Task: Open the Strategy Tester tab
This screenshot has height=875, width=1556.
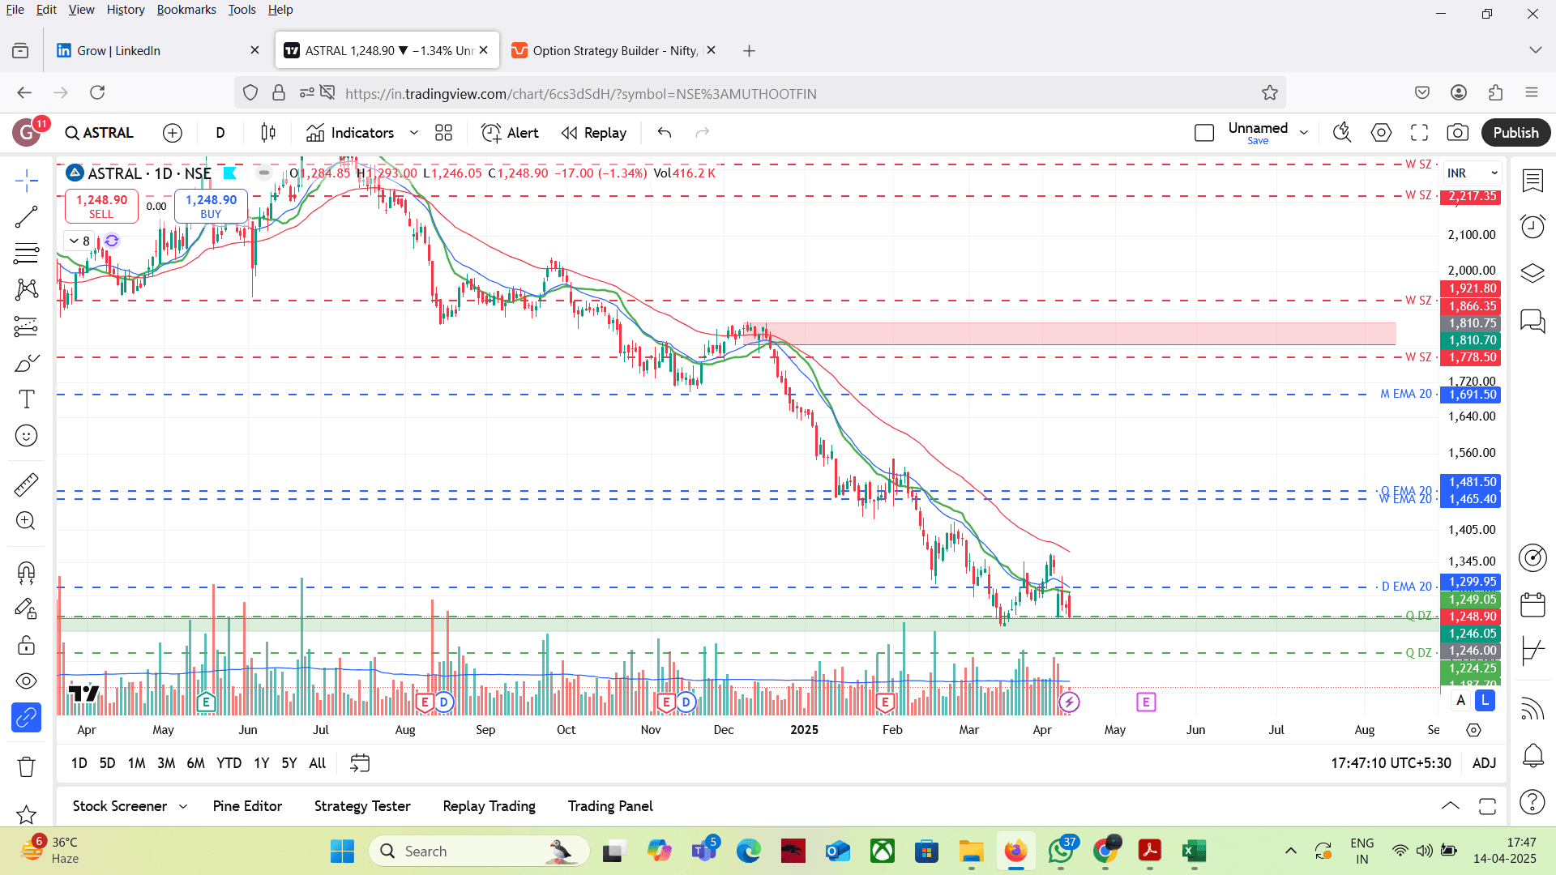Action: point(362,807)
